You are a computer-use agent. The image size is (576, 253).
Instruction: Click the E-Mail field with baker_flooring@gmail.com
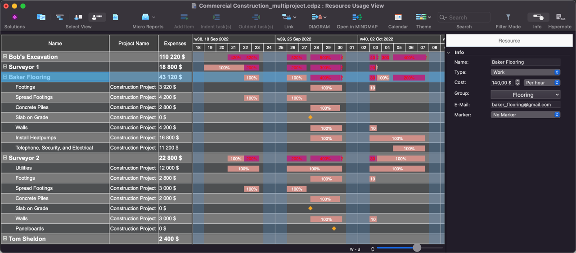pyautogui.click(x=526, y=104)
